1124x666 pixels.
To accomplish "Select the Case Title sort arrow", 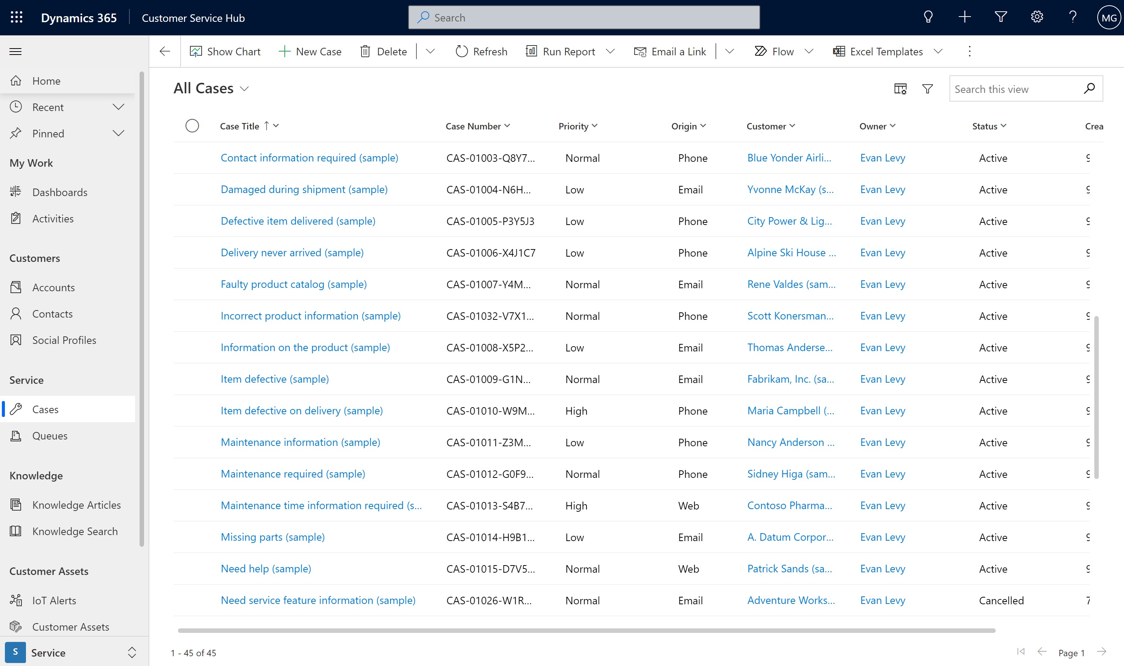I will coord(267,125).
